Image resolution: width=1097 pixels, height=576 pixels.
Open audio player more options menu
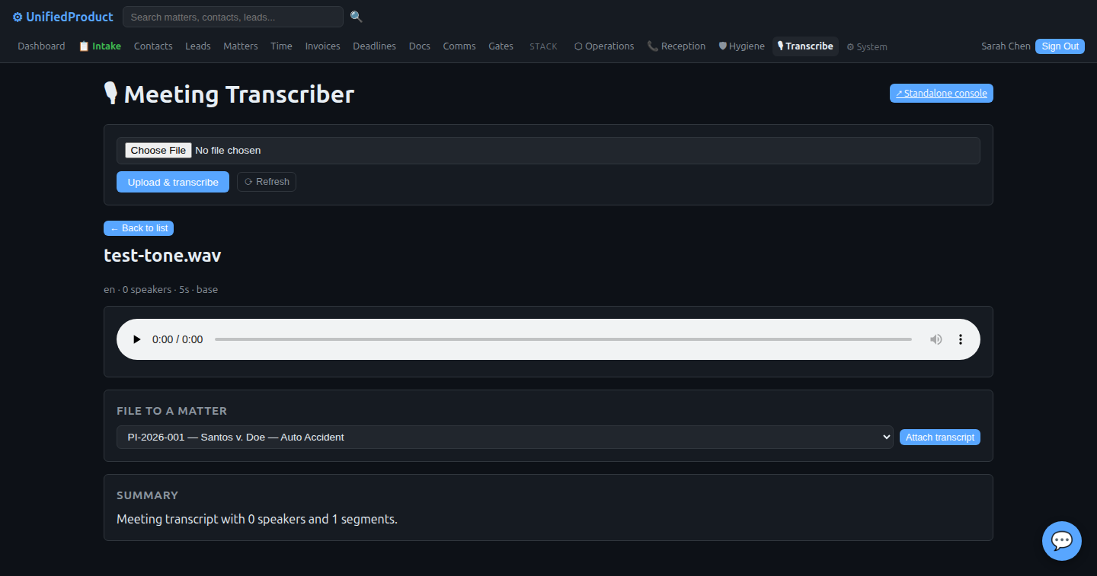[961, 339]
